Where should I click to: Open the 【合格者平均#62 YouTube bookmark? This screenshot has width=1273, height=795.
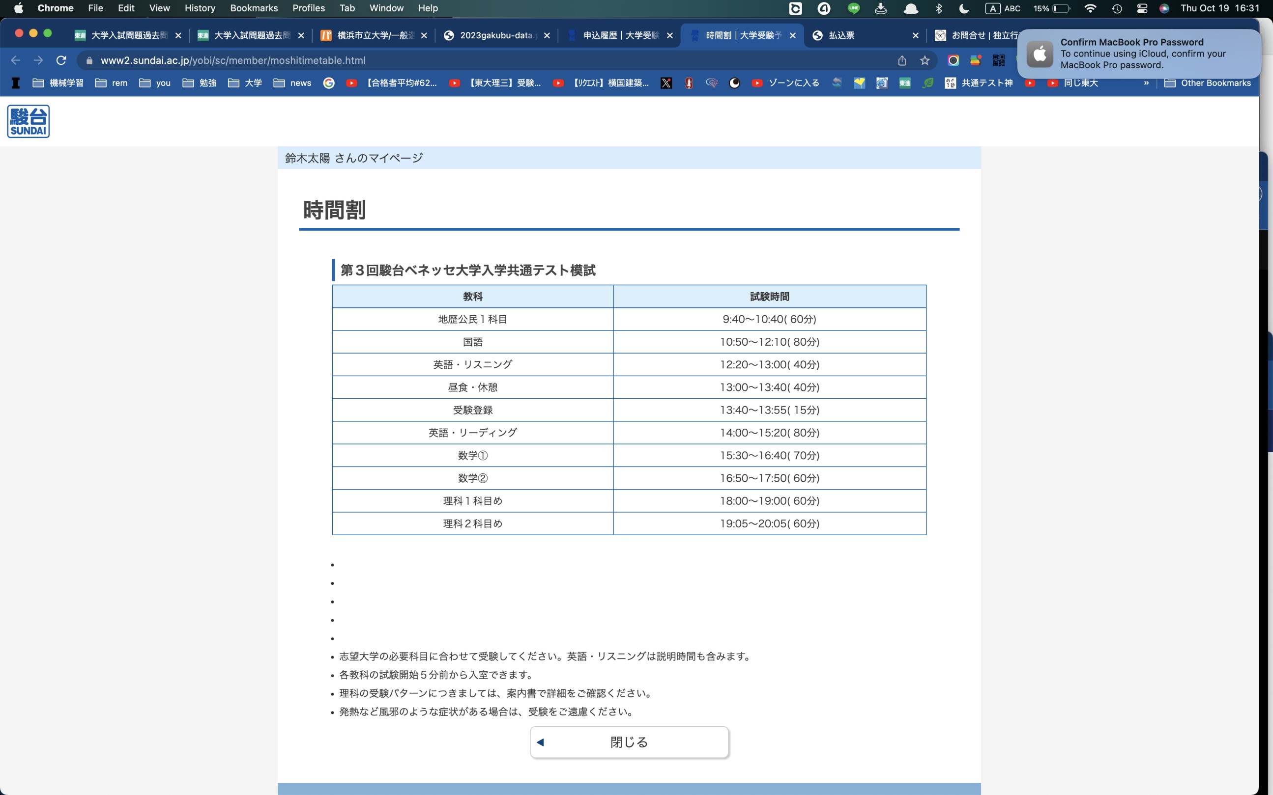point(392,83)
